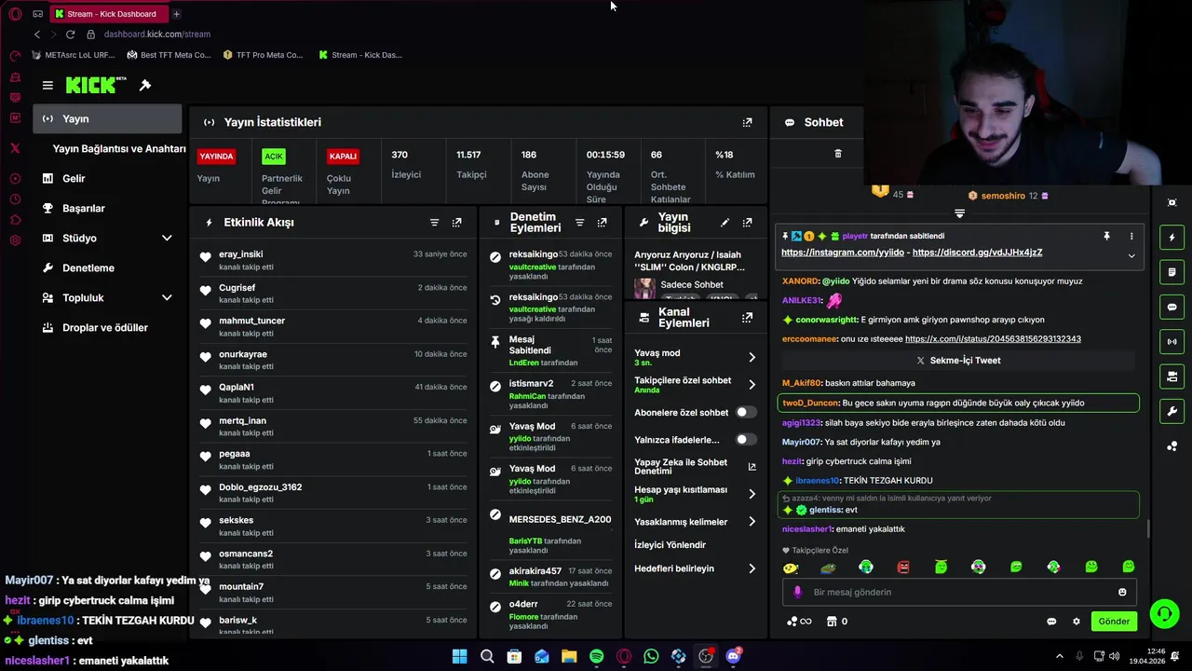Screen dimensions: 1192x671
Task: Click the shop icon with 0 count
Action: pyautogui.click(x=837, y=622)
